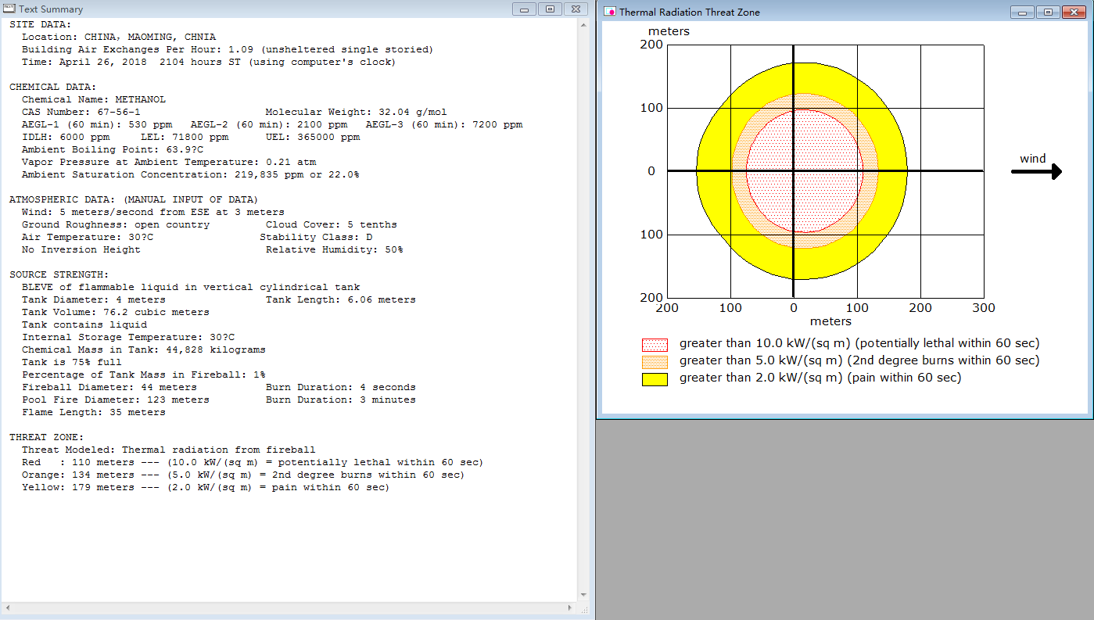Click the 'Location: CHINA, MAOMING, CHNIA' line

(119, 37)
